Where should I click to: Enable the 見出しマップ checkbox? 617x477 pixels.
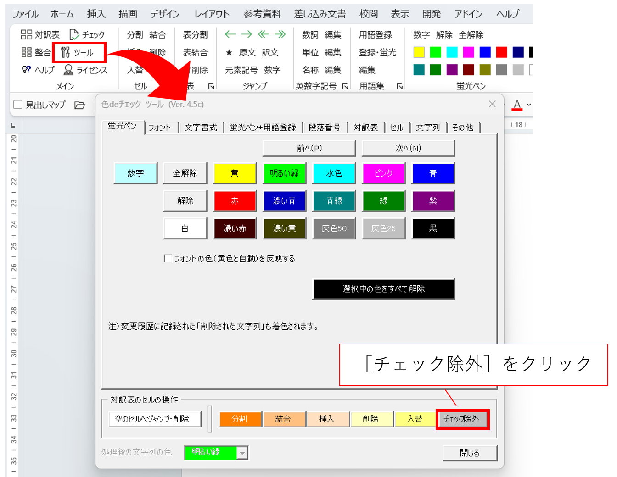18,105
